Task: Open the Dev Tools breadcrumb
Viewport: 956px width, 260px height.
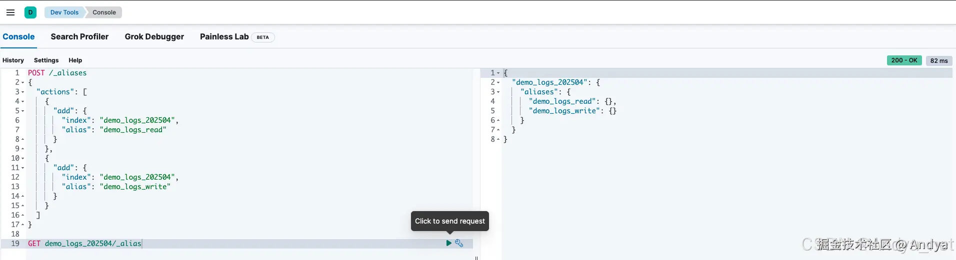Action: coord(64,12)
